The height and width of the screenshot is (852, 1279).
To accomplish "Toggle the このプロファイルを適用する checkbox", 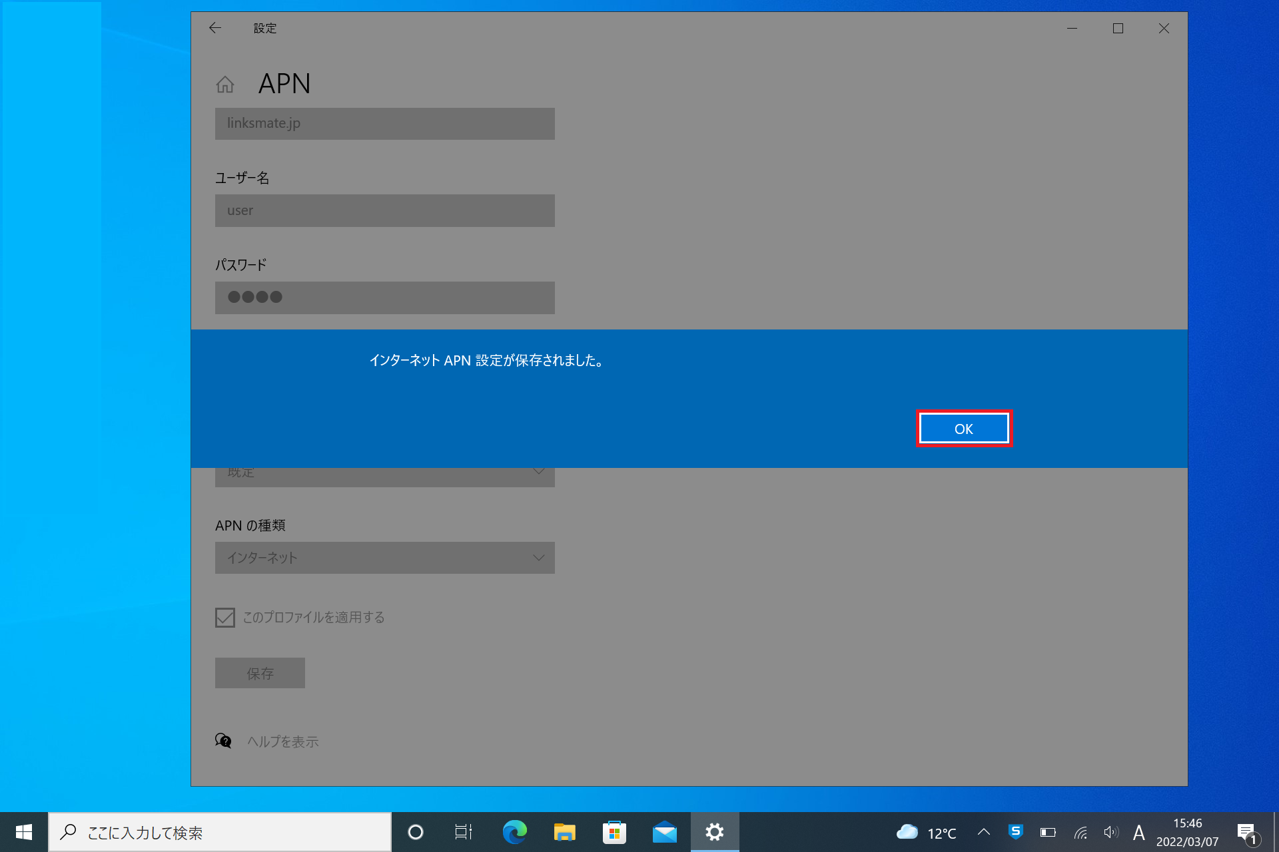I will [x=225, y=617].
